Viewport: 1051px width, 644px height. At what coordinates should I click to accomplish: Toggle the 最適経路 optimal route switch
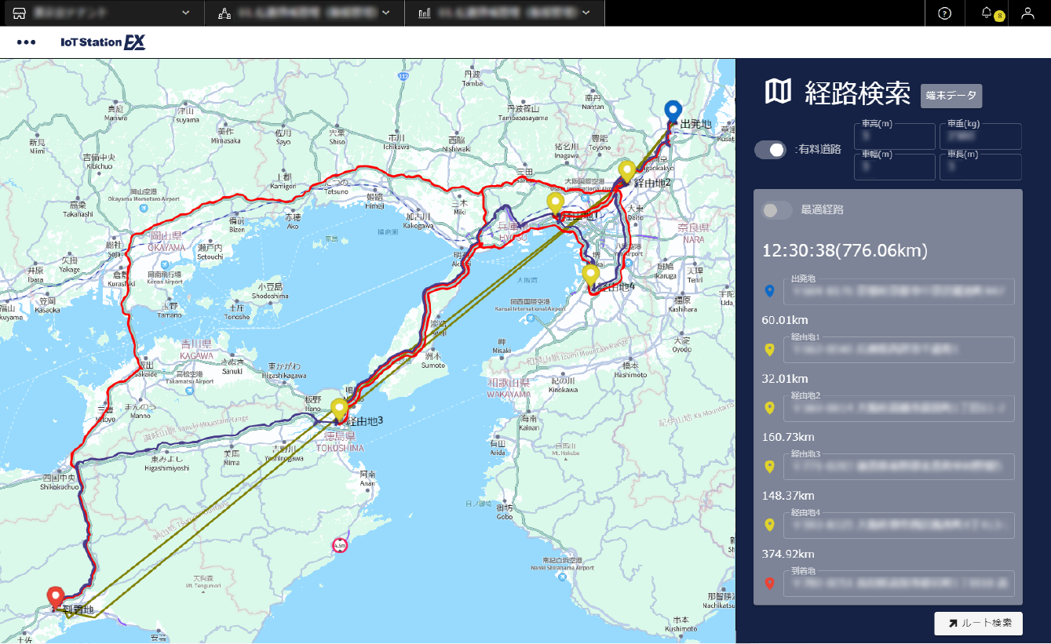pos(777,210)
